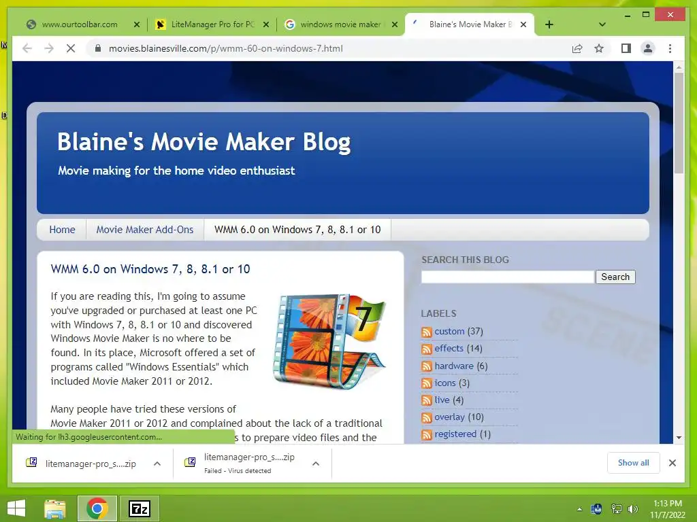Viewport: 697px width, 522px height.
Task: Open the Chrome profile icon
Action: pos(648,48)
